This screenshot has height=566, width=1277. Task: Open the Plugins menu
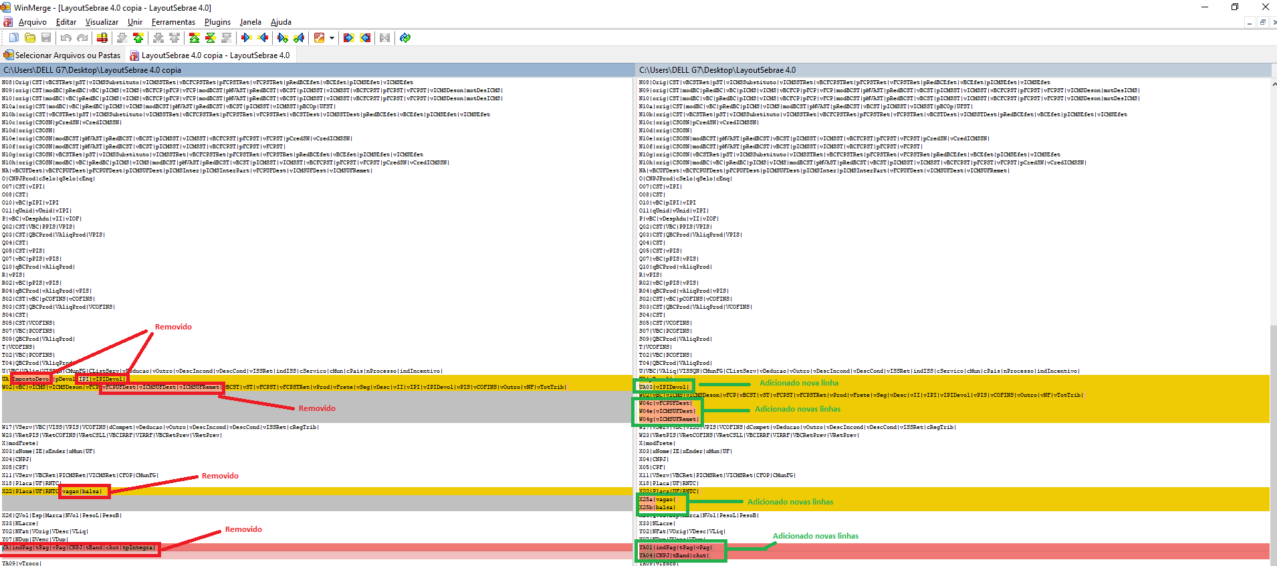(217, 22)
